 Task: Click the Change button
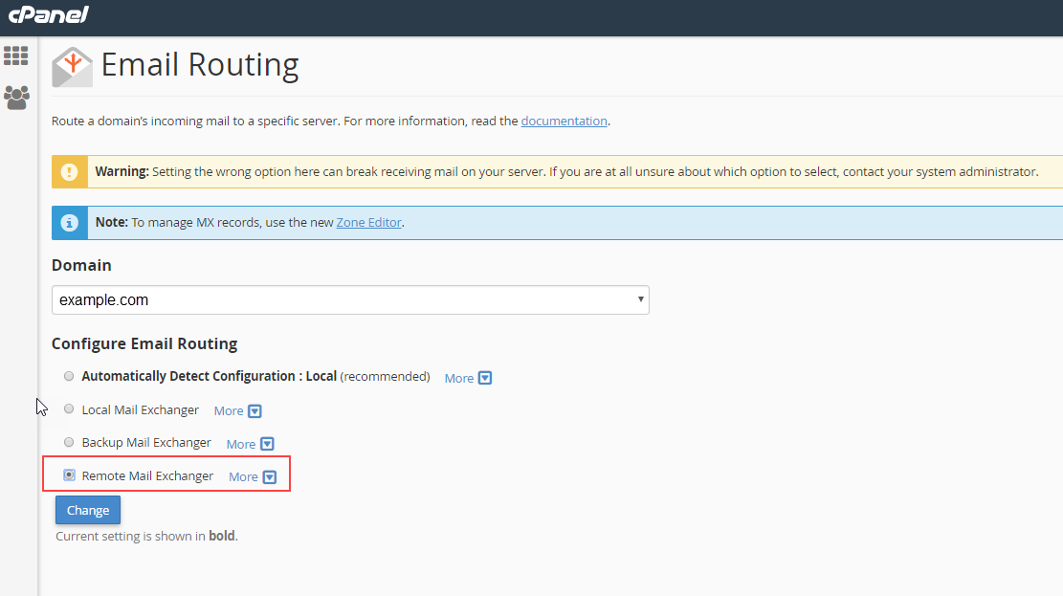[88, 511]
